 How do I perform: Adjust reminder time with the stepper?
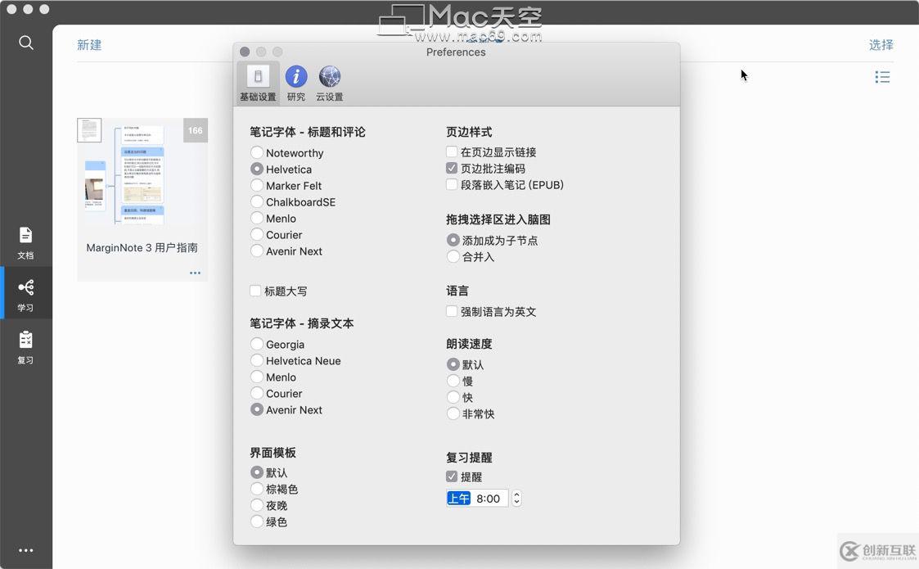click(516, 498)
